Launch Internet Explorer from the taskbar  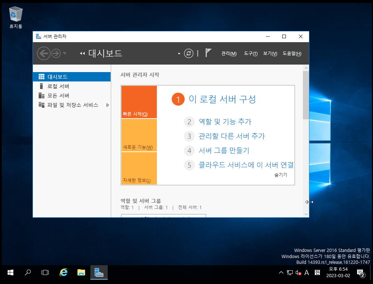63,272
